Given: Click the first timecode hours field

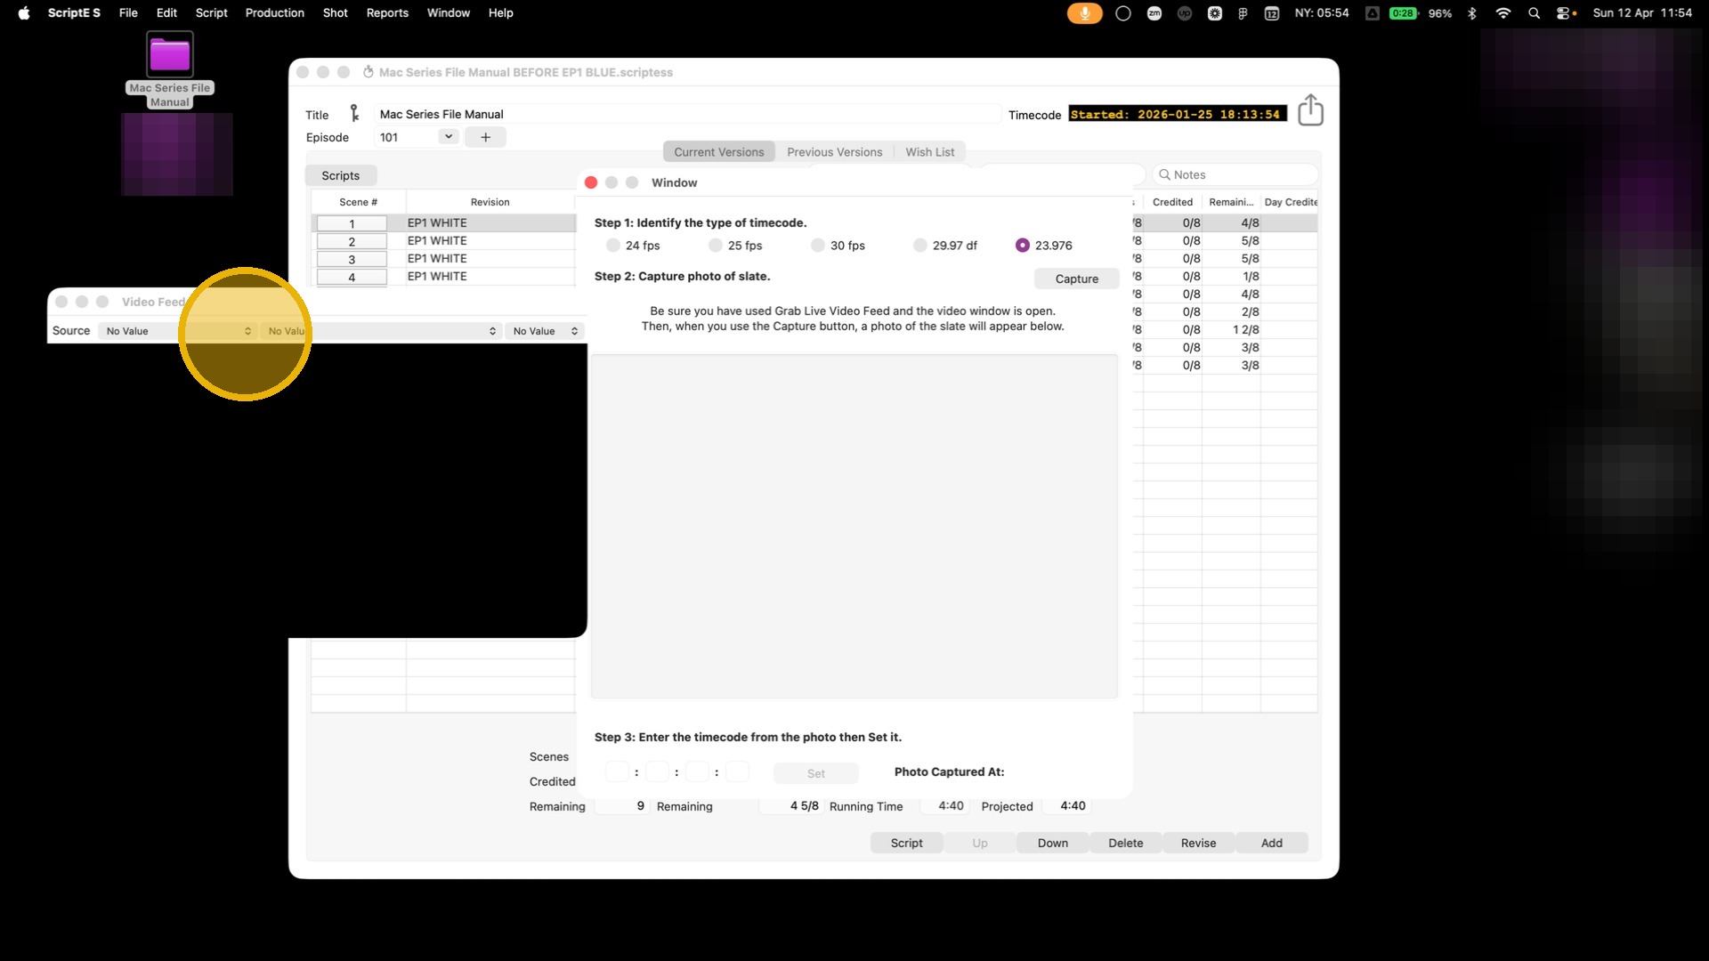Looking at the screenshot, I should click(617, 772).
